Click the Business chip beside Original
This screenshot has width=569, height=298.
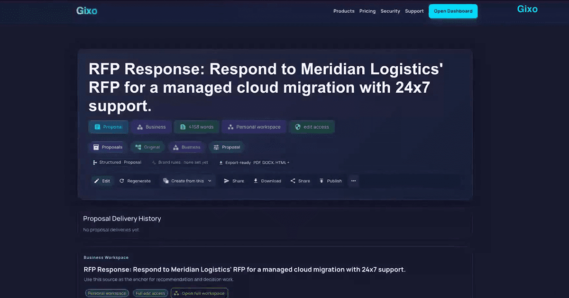pyautogui.click(x=187, y=147)
